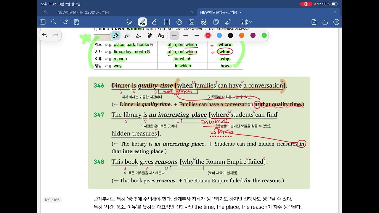The width and height of the screenshot is (379, 213).
Task: Start audio recording with microphone icon
Action: 244,22
